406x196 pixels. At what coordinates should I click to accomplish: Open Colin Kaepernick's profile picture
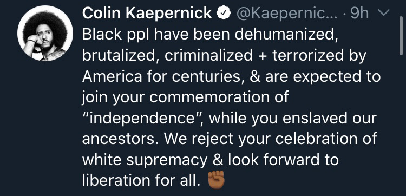point(45,34)
